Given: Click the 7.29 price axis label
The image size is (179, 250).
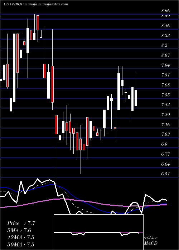Looking at the screenshot, I should pyautogui.click(x=165, y=115).
